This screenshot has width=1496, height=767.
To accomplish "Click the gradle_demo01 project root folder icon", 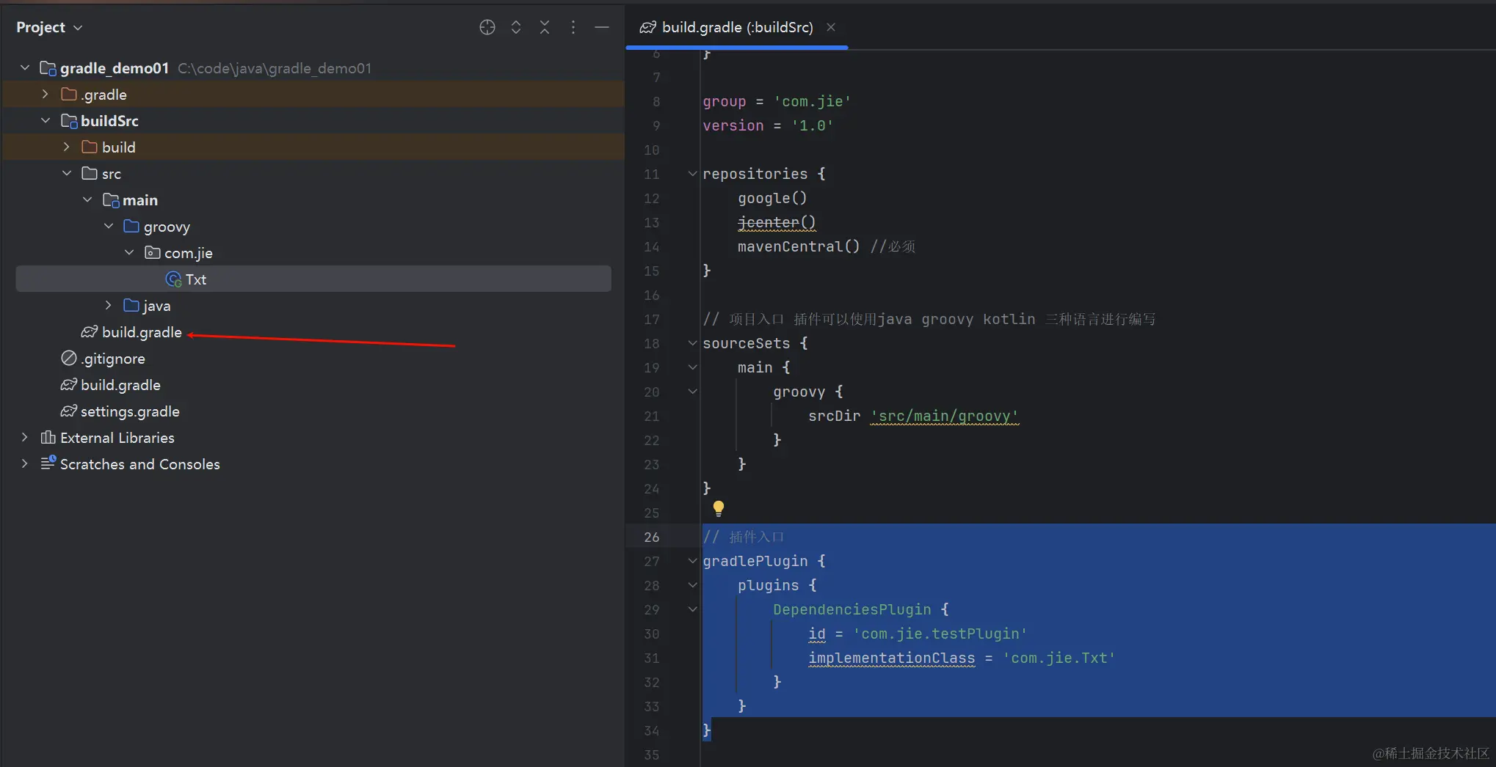I will pos(48,68).
